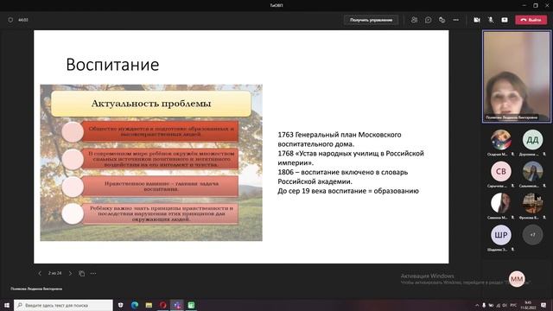Toggle the microphone mute
553x311 pixels.
491,20
